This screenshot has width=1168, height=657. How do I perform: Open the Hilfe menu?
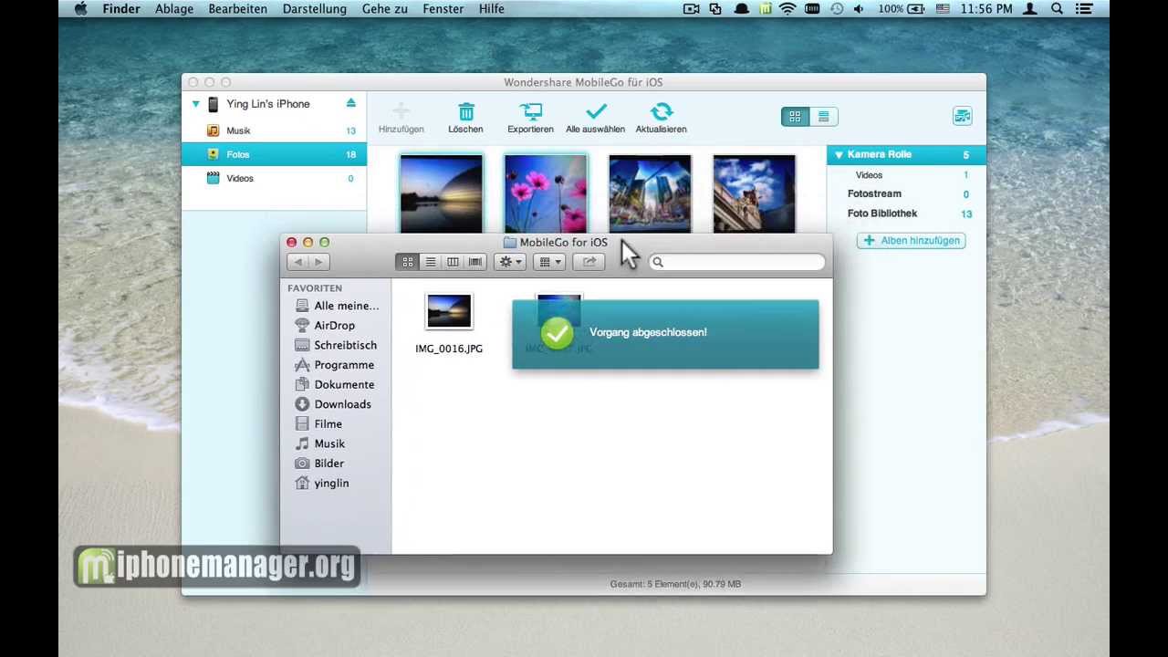tap(491, 9)
